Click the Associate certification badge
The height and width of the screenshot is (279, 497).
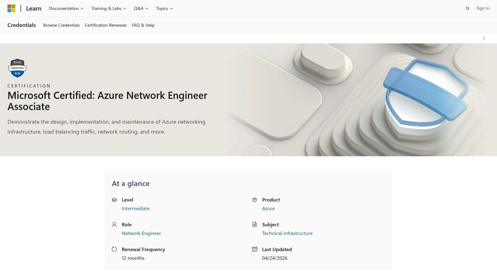[17, 68]
